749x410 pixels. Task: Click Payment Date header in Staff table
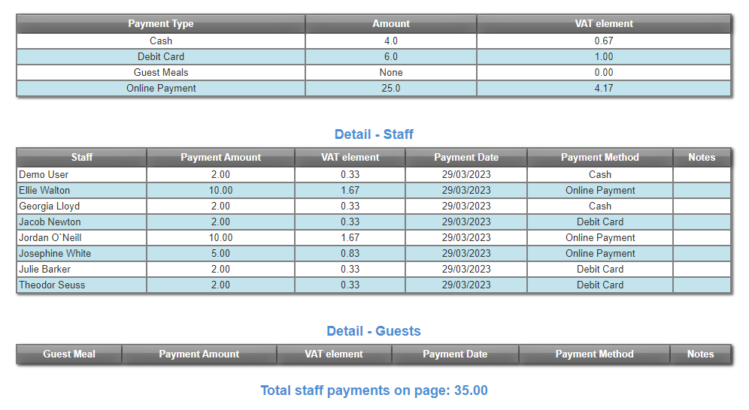coord(466,158)
